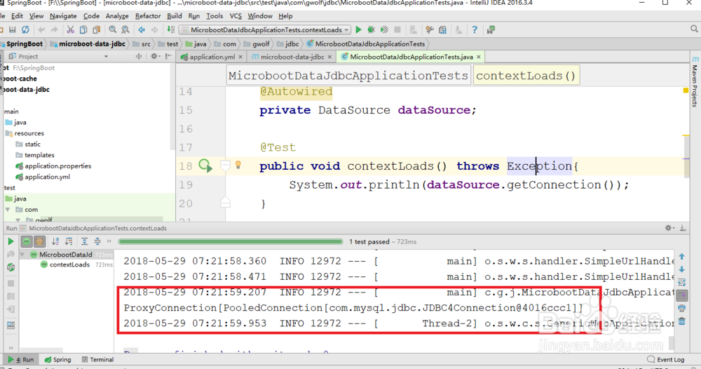701x369 pixels.
Task: Hide the Project panel with the collapse icon
Action: tap(168, 56)
